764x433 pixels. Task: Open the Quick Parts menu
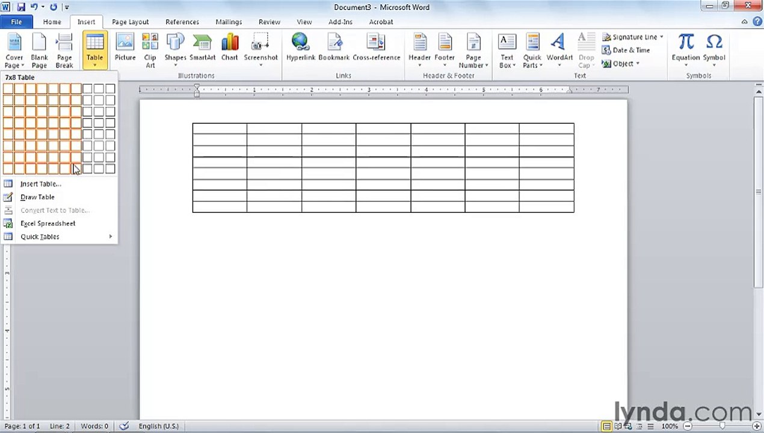point(532,51)
